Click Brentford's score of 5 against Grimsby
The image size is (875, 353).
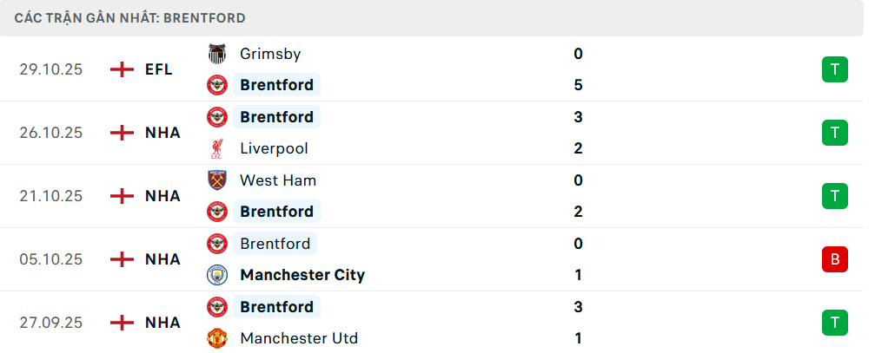click(579, 85)
